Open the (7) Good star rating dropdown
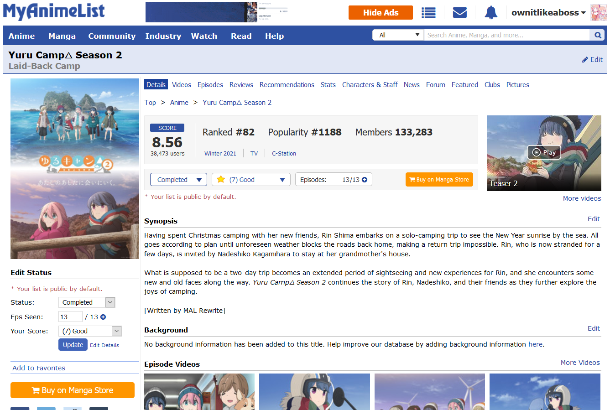Viewport: 610px width, 410px height. click(251, 180)
